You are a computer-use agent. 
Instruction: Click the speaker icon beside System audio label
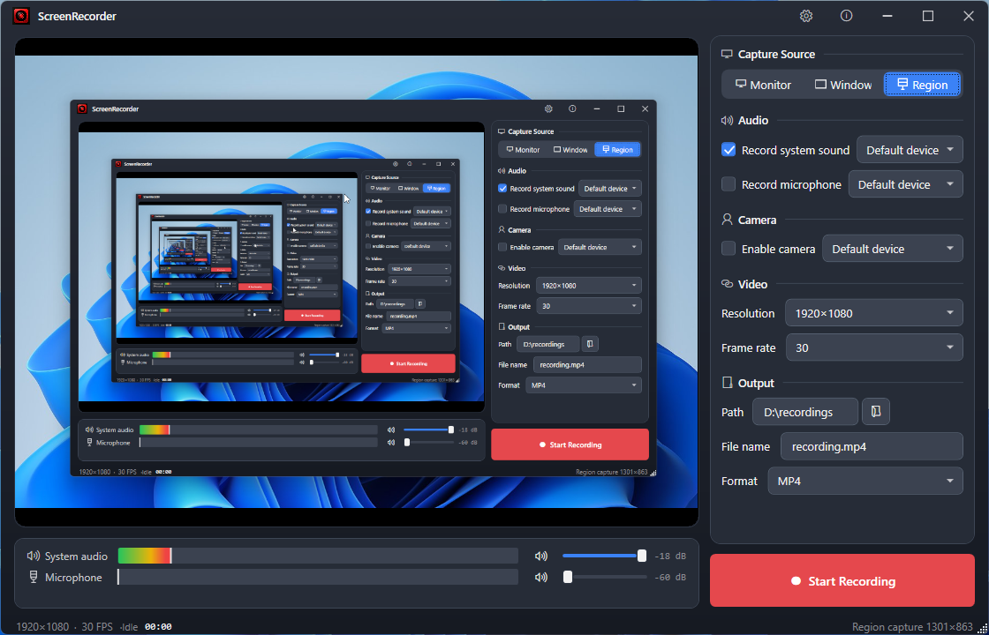34,557
